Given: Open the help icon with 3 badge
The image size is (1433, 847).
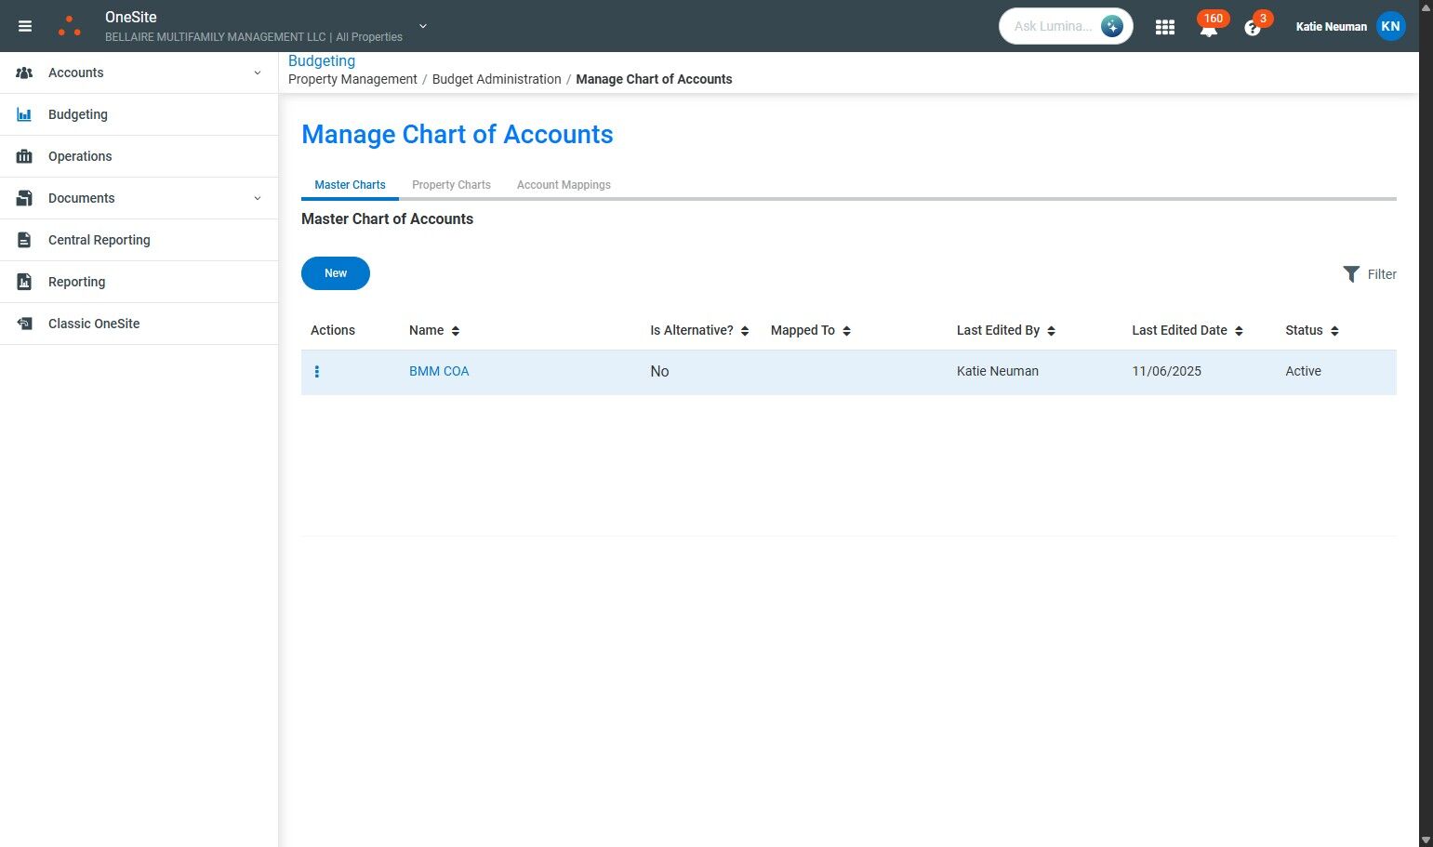Looking at the screenshot, I should pos(1253,28).
